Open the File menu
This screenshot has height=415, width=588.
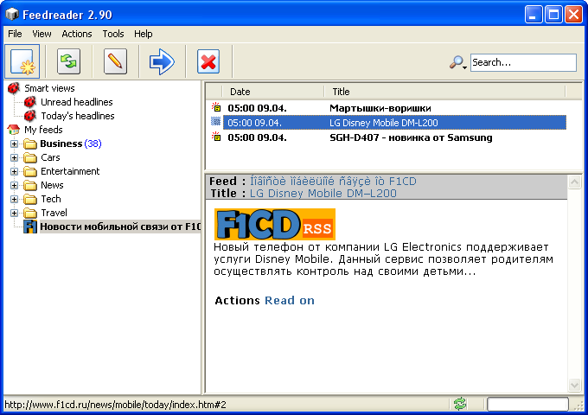click(x=15, y=34)
